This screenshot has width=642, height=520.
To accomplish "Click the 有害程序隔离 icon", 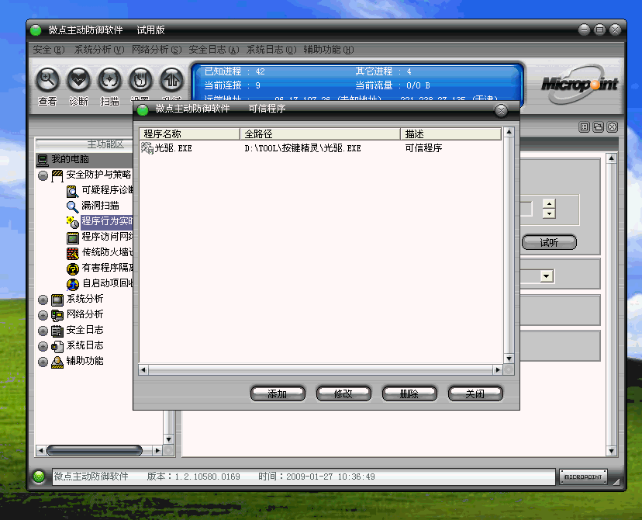I will (x=72, y=269).
